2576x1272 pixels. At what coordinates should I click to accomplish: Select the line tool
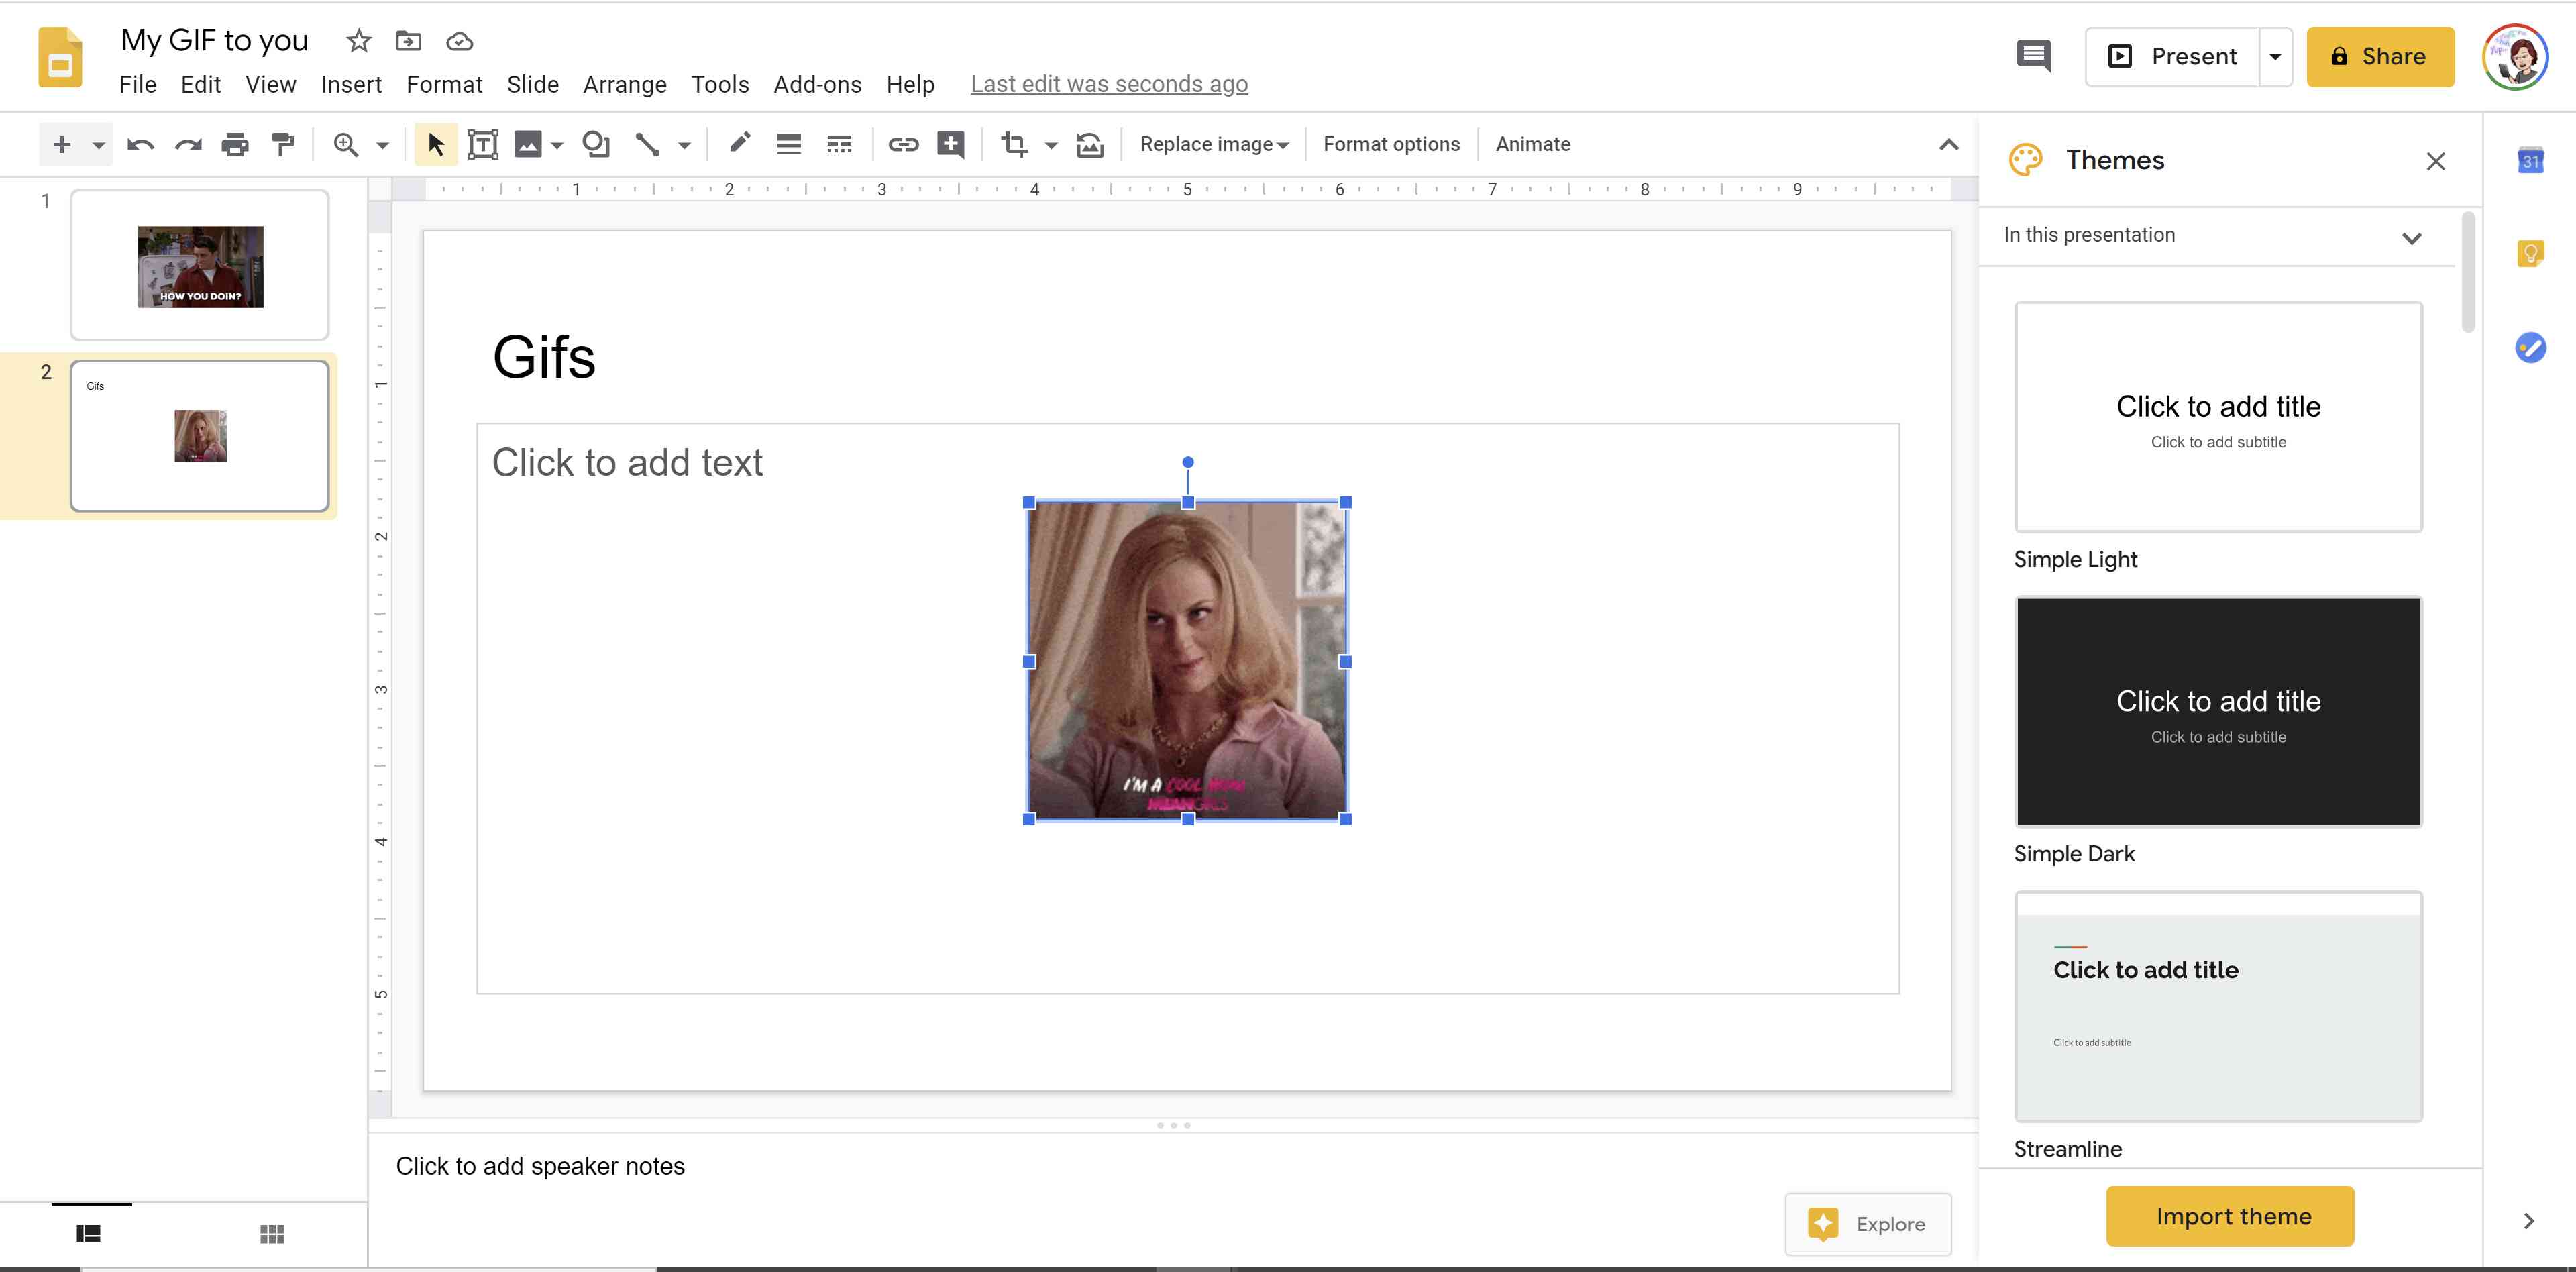pos(648,145)
